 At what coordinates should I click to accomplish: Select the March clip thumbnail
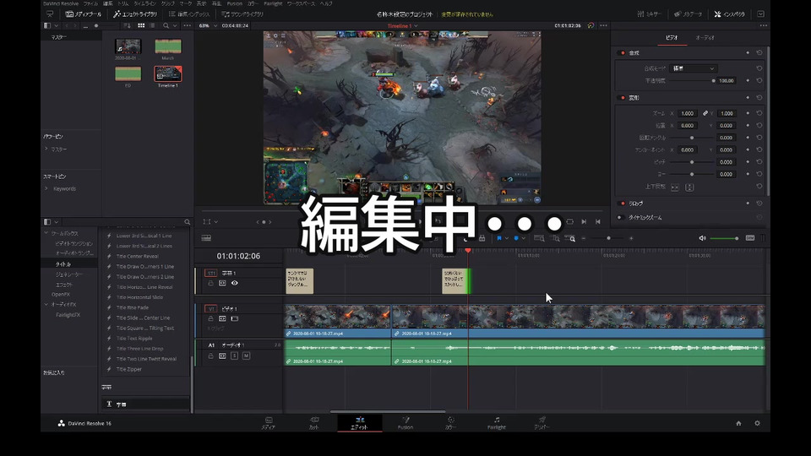[167, 46]
